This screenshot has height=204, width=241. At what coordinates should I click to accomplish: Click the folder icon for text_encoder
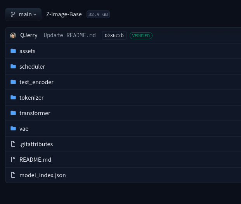pyautogui.click(x=13, y=82)
